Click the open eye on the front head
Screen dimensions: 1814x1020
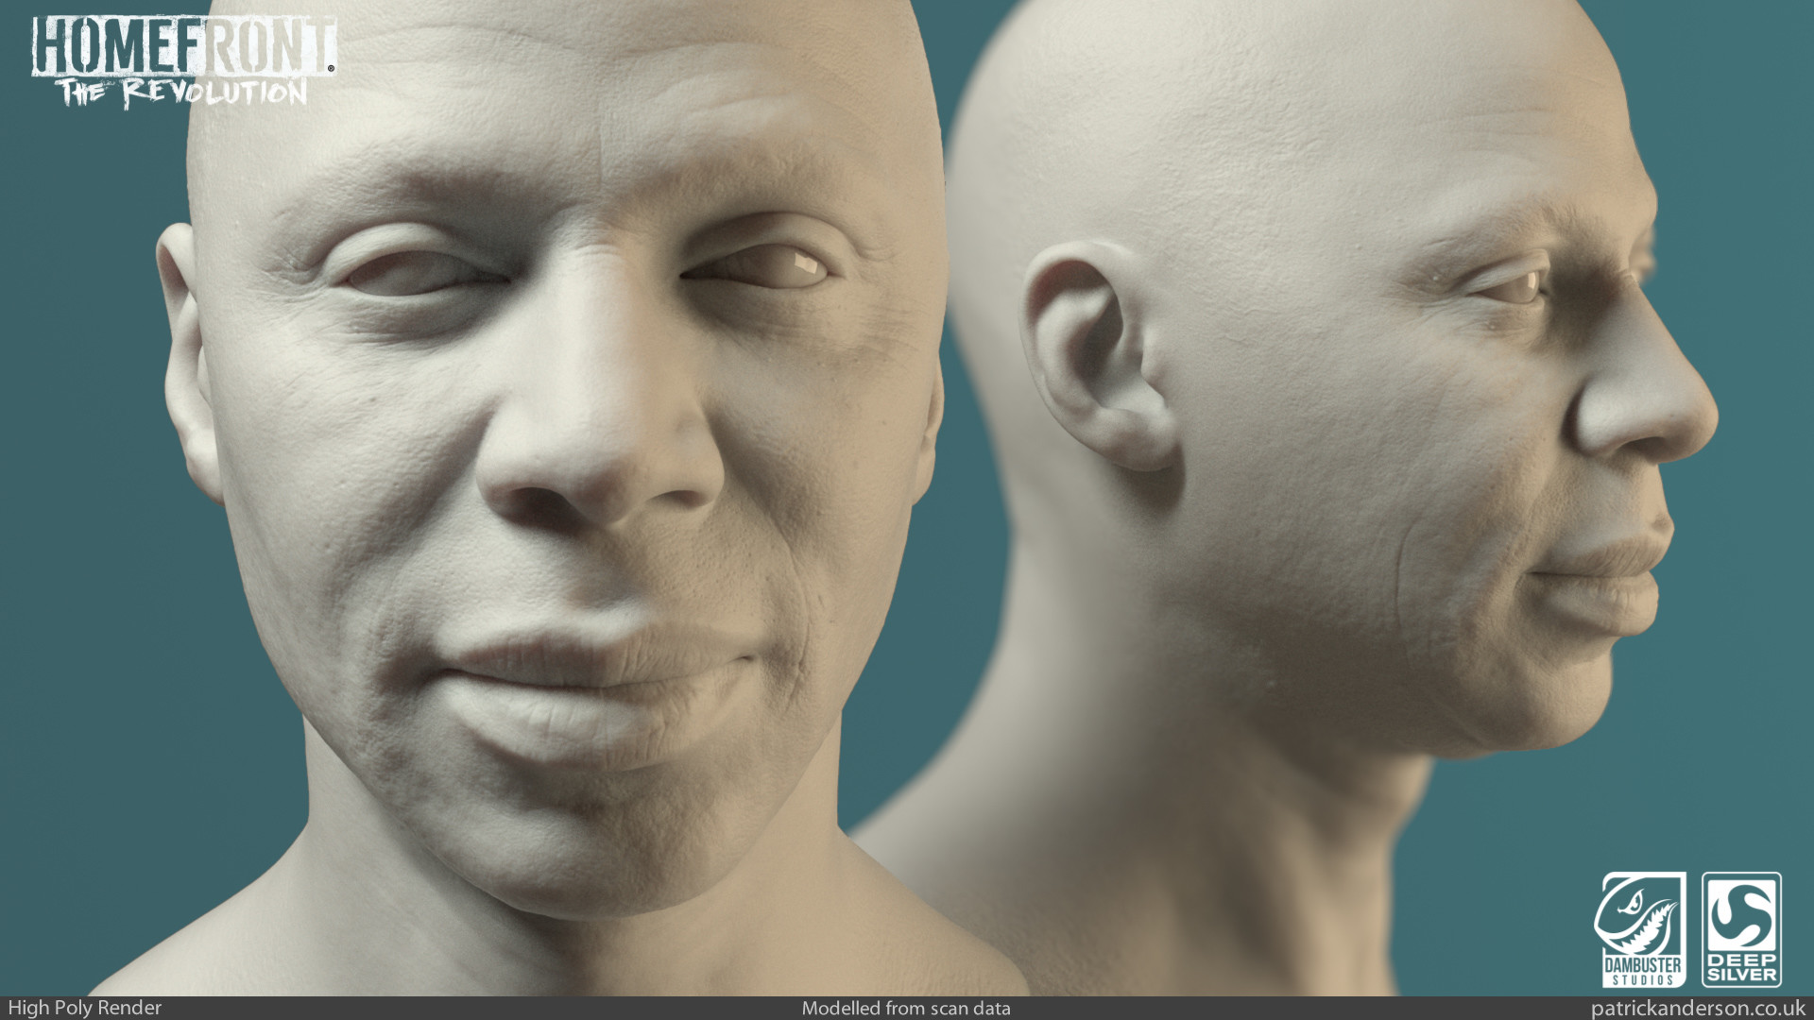pos(770,269)
